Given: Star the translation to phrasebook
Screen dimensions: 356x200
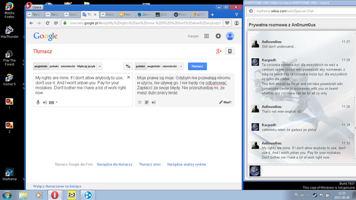Looking at the screenshot, I should coord(140,102).
